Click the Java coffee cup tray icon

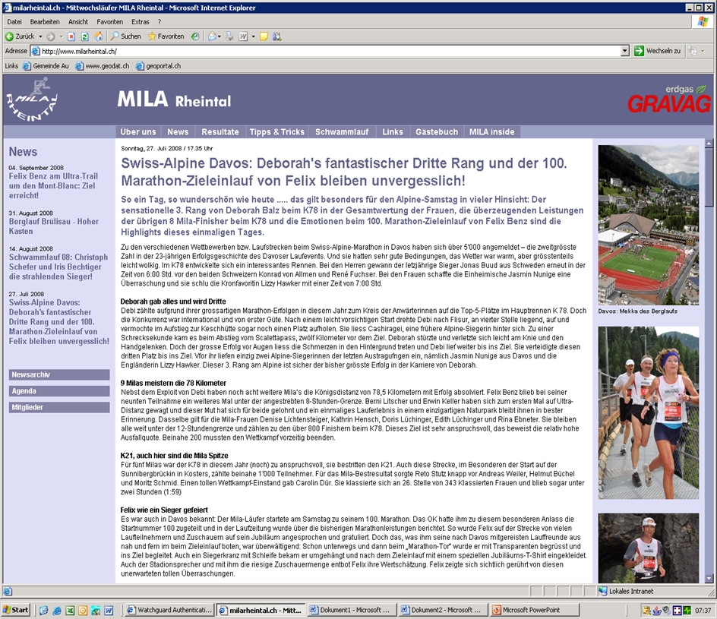coord(656,611)
